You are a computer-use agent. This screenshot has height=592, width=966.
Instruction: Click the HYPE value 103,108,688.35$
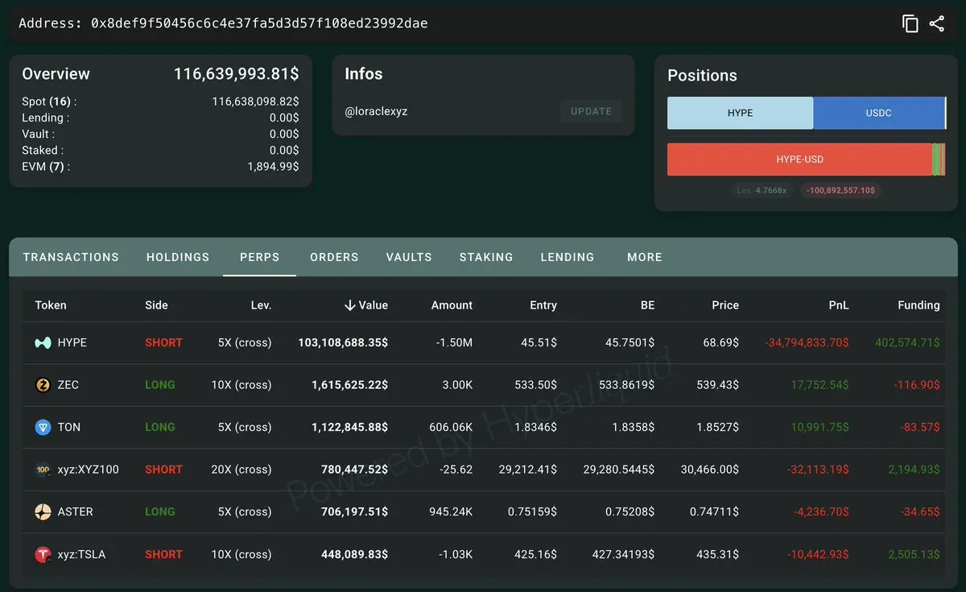(x=343, y=342)
